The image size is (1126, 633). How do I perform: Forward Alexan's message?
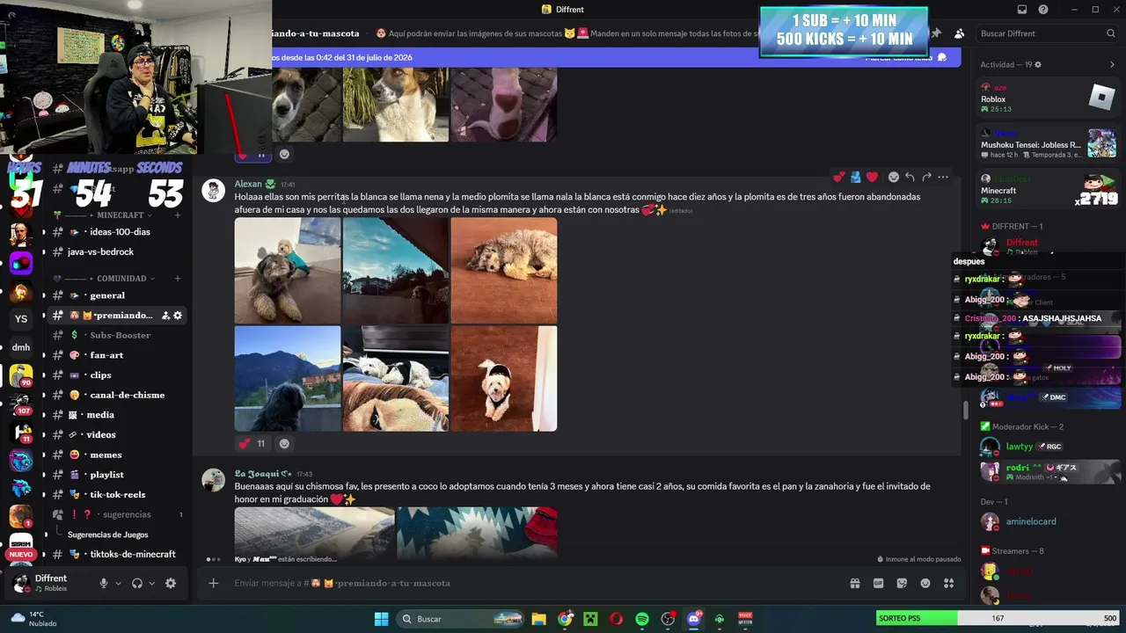(x=926, y=177)
